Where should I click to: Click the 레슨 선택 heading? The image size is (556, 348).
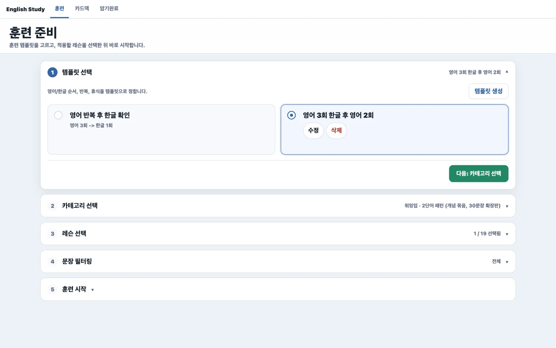click(74, 234)
